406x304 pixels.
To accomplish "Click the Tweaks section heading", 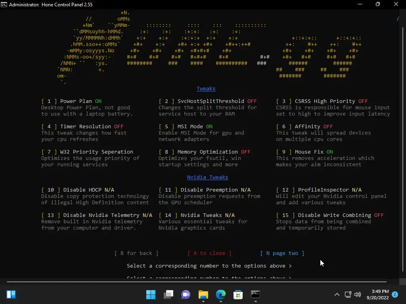I will 206,88.
